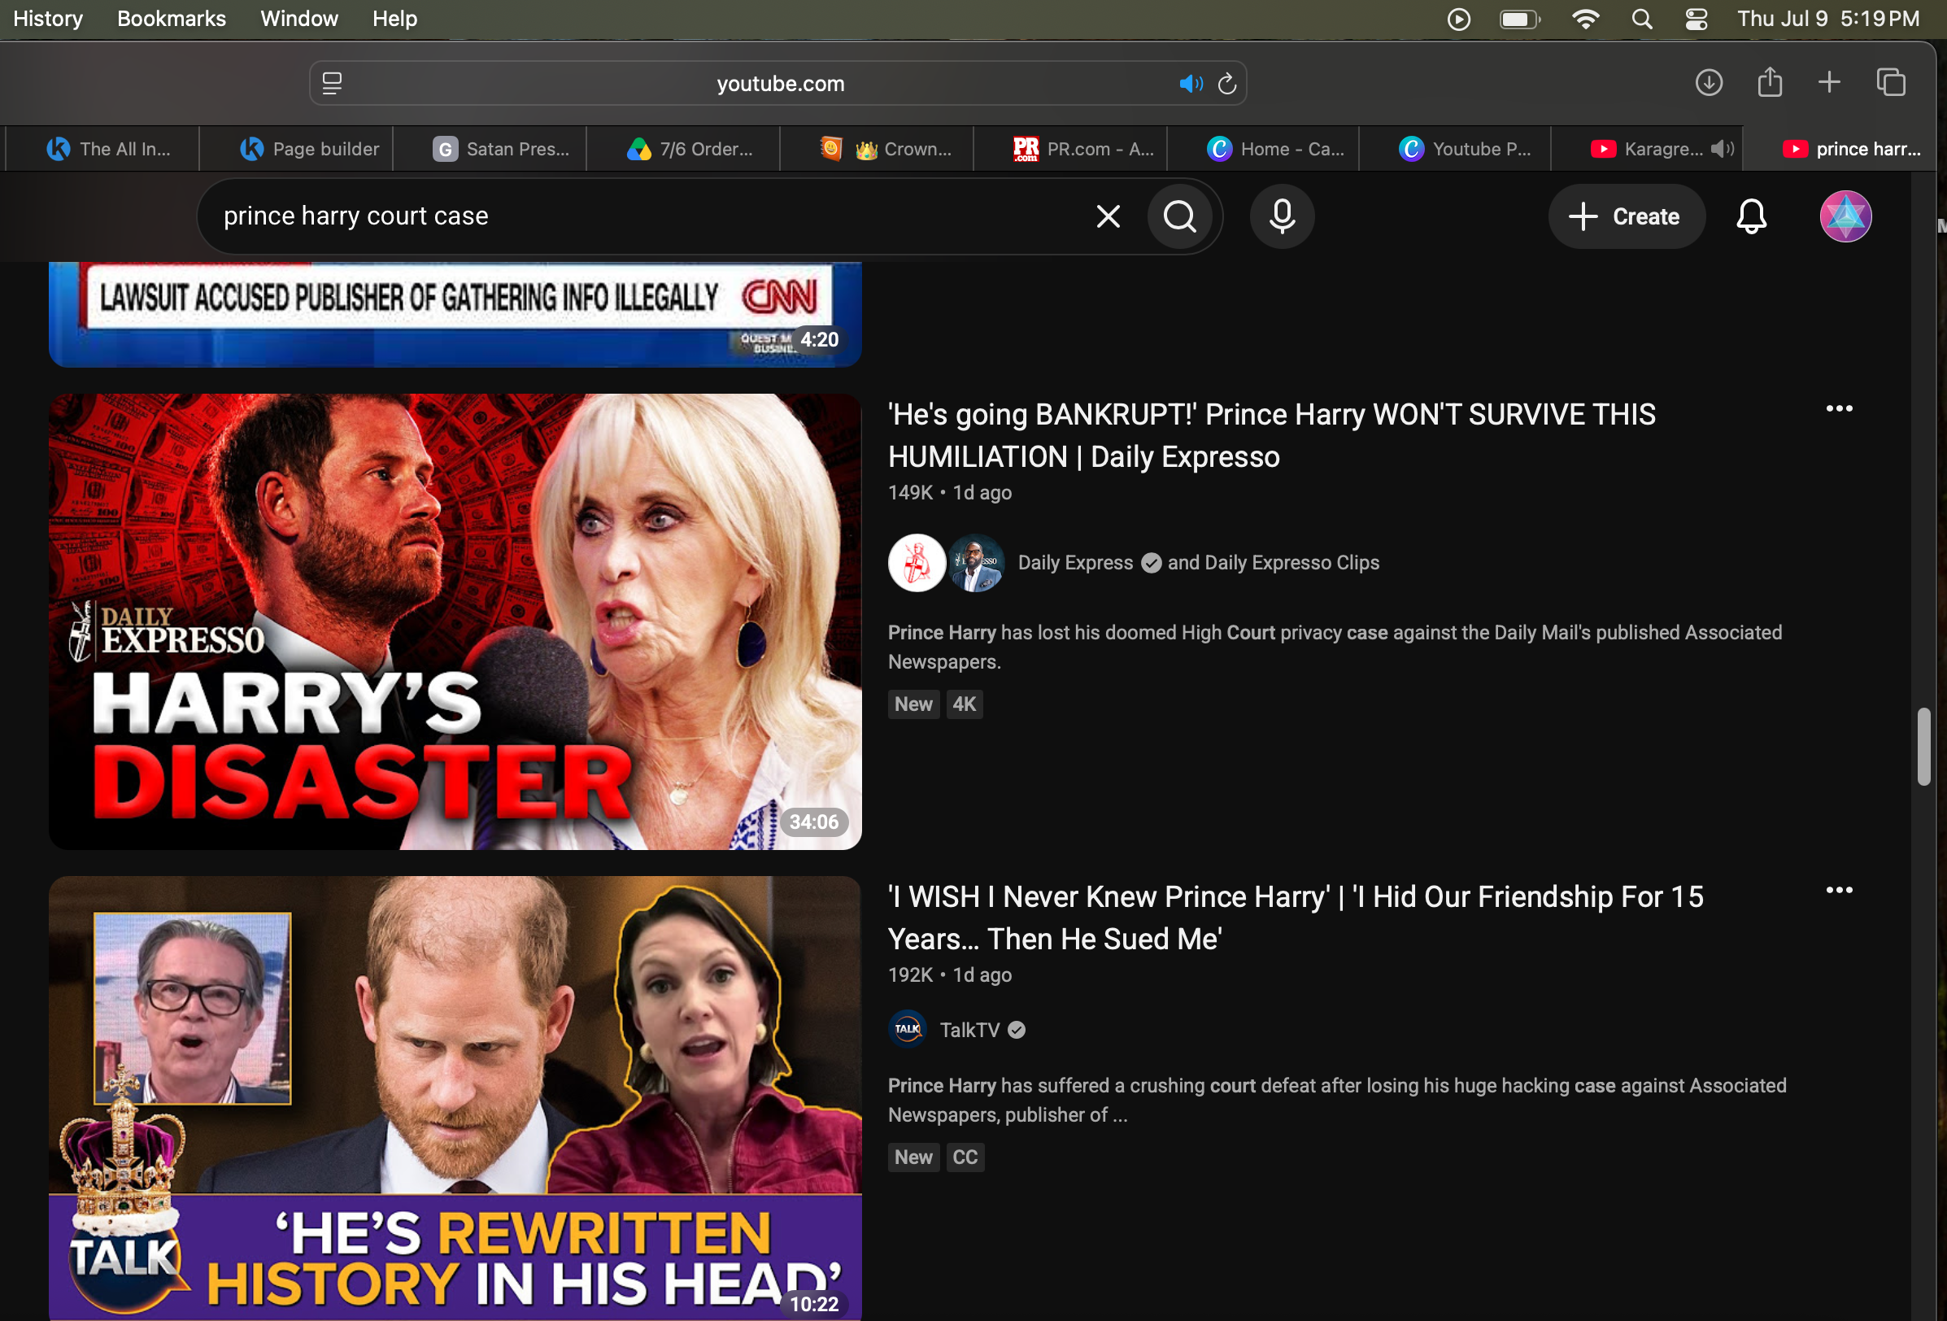Open the Window menu
This screenshot has width=1947, height=1321.
click(299, 19)
